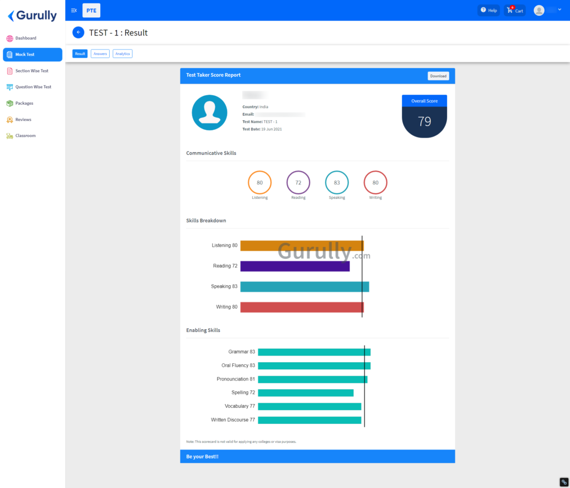Select the PTE exam button

(x=91, y=10)
